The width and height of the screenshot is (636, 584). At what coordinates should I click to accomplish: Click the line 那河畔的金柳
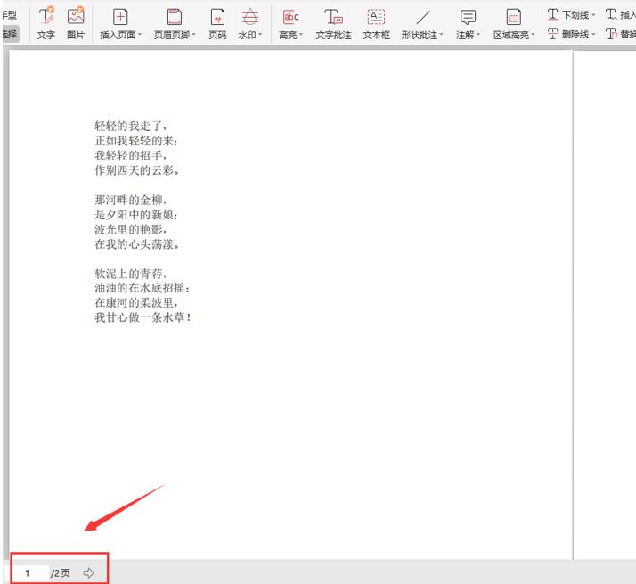131,200
